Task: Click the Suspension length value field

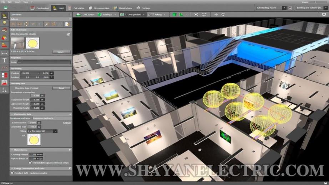Action: (35, 100)
